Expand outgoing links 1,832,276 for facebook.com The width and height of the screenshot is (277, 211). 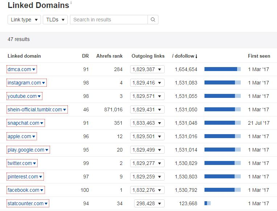[x=147, y=190]
